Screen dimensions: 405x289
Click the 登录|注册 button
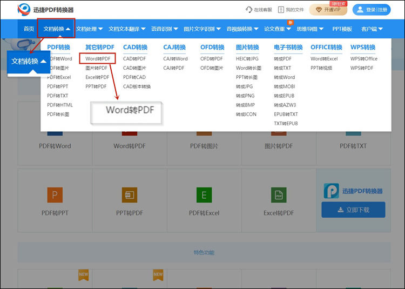coord(372,10)
